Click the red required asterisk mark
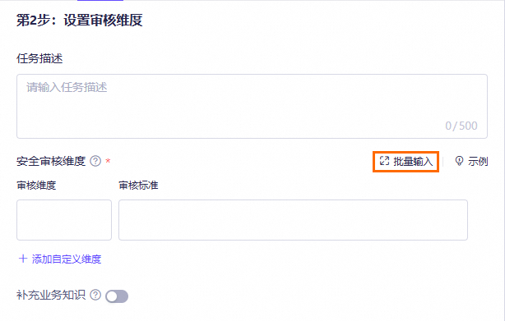The width and height of the screenshot is (505, 321). (109, 161)
